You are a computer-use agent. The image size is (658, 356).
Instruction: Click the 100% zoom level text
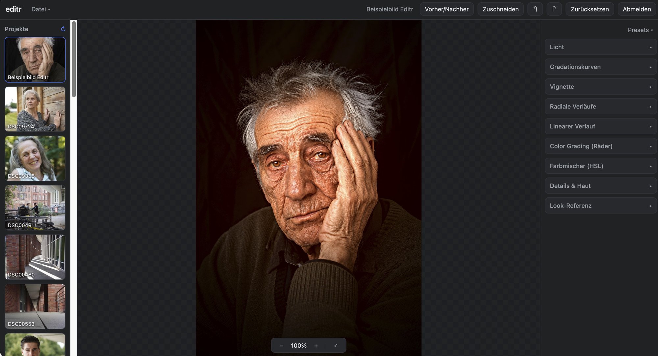tap(299, 345)
